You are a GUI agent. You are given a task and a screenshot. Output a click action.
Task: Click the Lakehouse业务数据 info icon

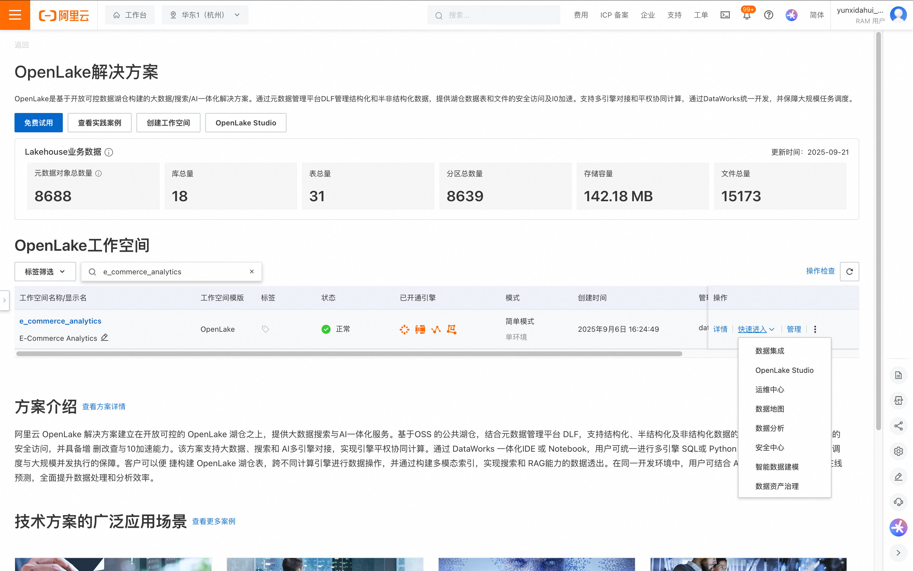pyautogui.click(x=109, y=152)
